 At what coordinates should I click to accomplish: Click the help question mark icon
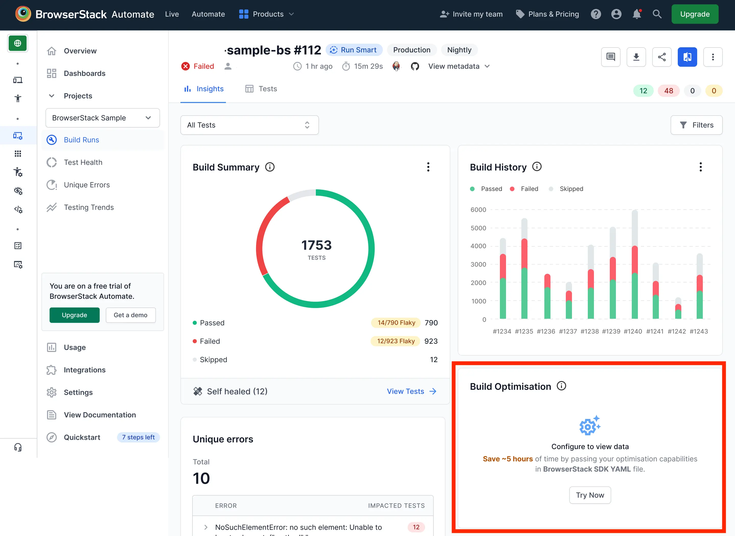(596, 14)
